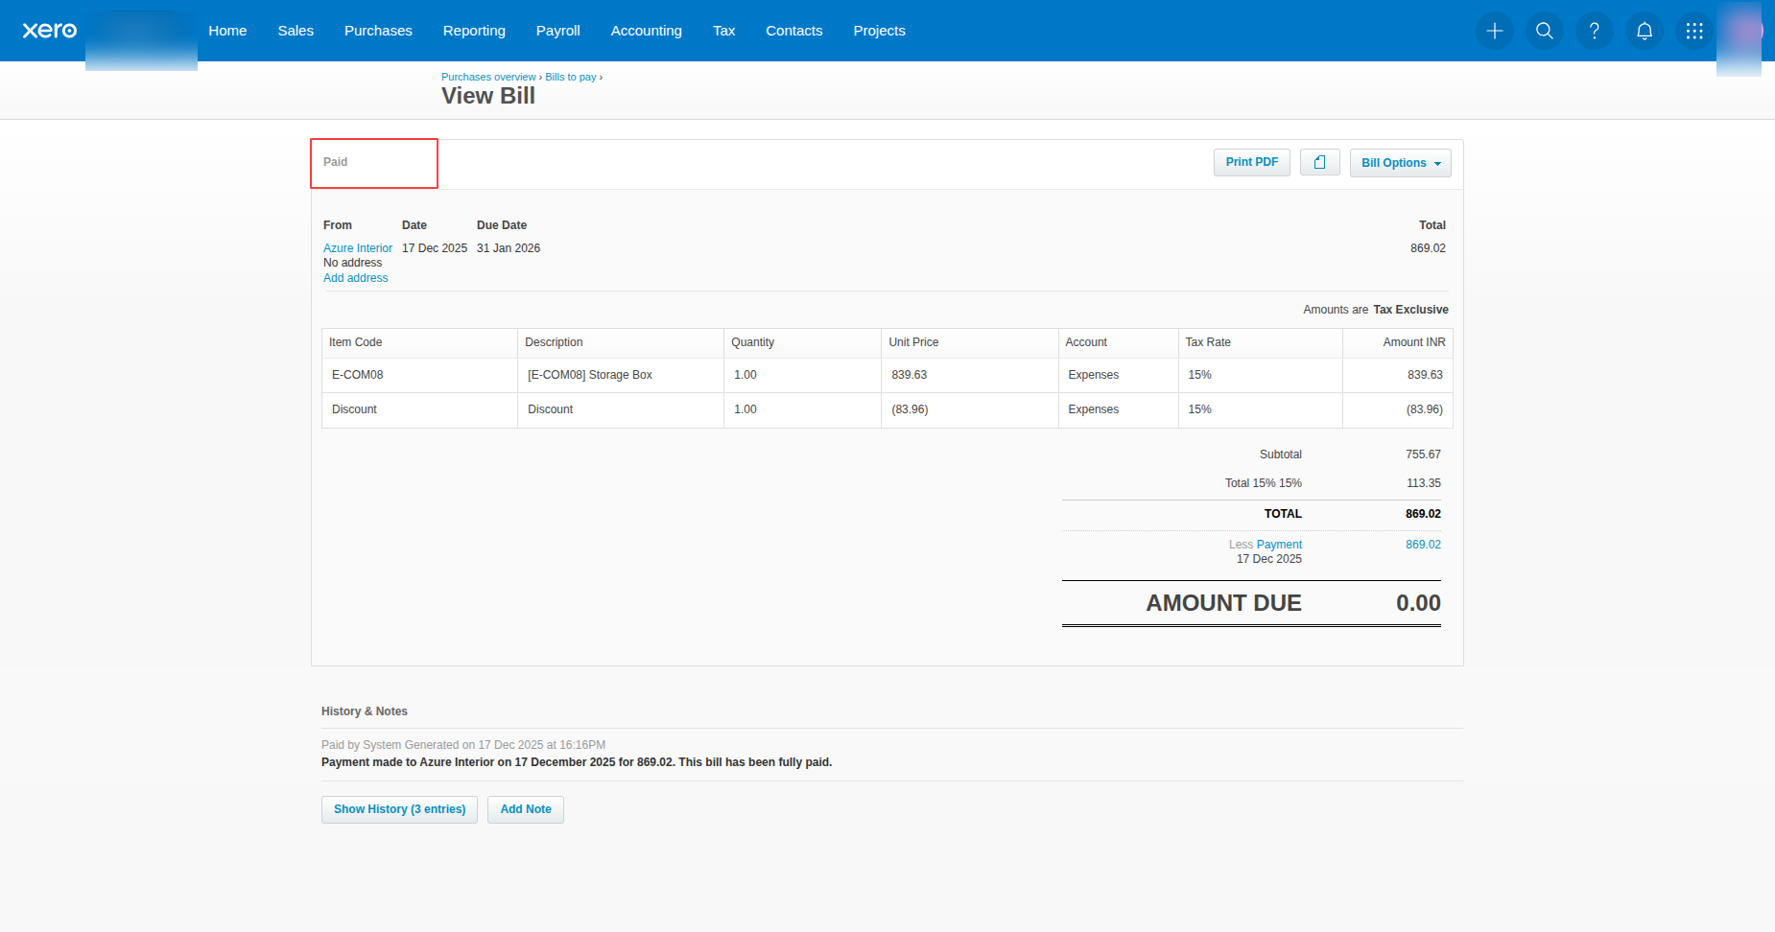Expand the Bill Options dropdown
The width and height of the screenshot is (1775, 932).
pos(1400,163)
